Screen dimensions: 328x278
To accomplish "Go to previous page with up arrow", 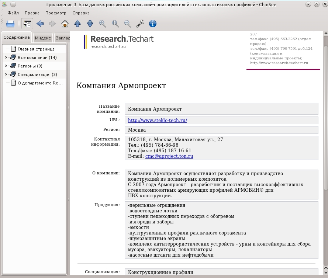I will click(x=77, y=24).
